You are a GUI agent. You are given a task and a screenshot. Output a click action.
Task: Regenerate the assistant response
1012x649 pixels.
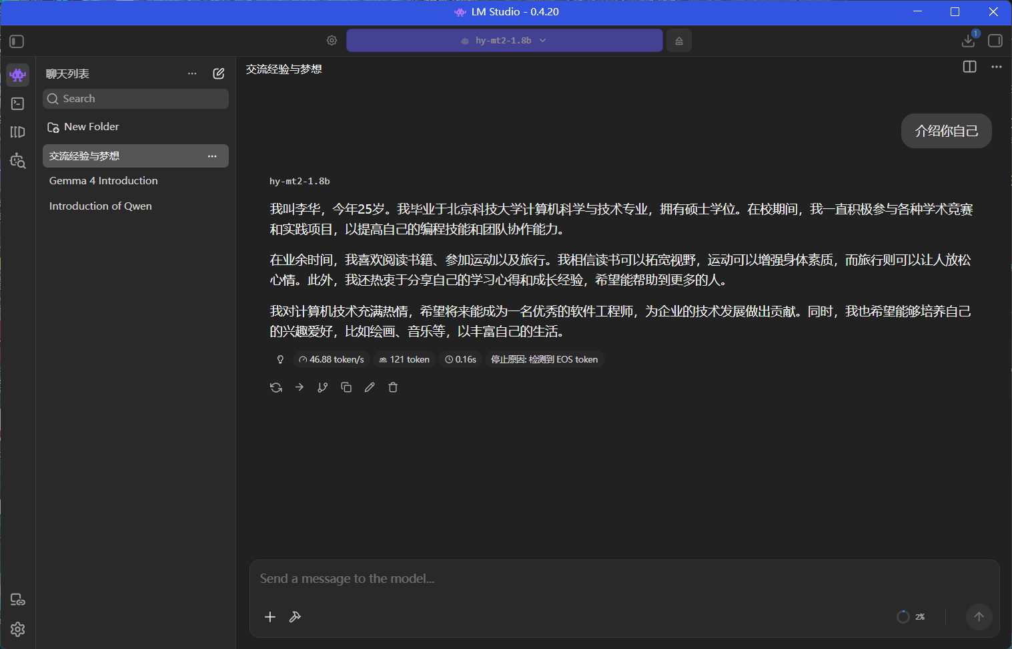pyautogui.click(x=276, y=387)
